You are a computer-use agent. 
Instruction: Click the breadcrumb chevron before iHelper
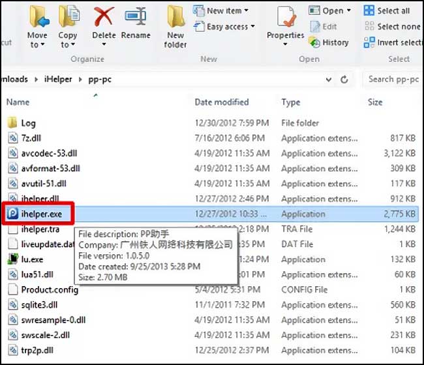[36, 80]
